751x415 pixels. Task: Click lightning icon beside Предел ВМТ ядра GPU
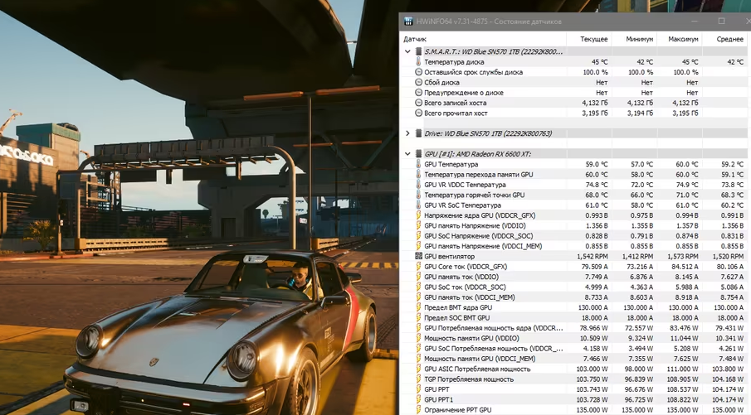click(x=418, y=307)
